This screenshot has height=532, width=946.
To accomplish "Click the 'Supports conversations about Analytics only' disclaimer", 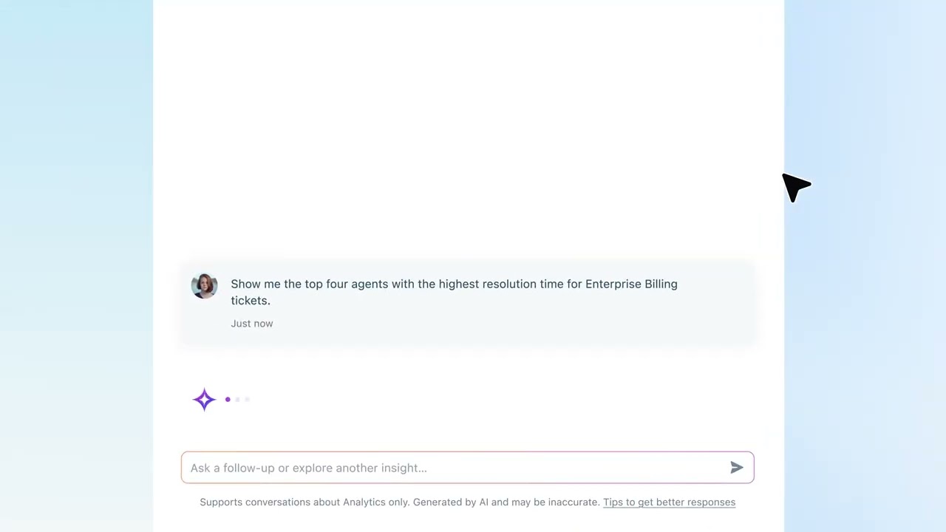I will coord(400,502).
